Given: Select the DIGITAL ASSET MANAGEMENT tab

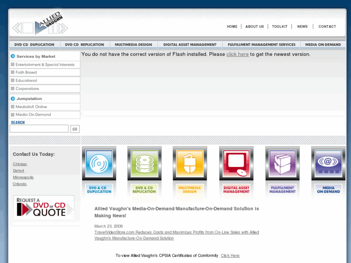Looking at the screenshot, I should pyautogui.click(x=190, y=44).
